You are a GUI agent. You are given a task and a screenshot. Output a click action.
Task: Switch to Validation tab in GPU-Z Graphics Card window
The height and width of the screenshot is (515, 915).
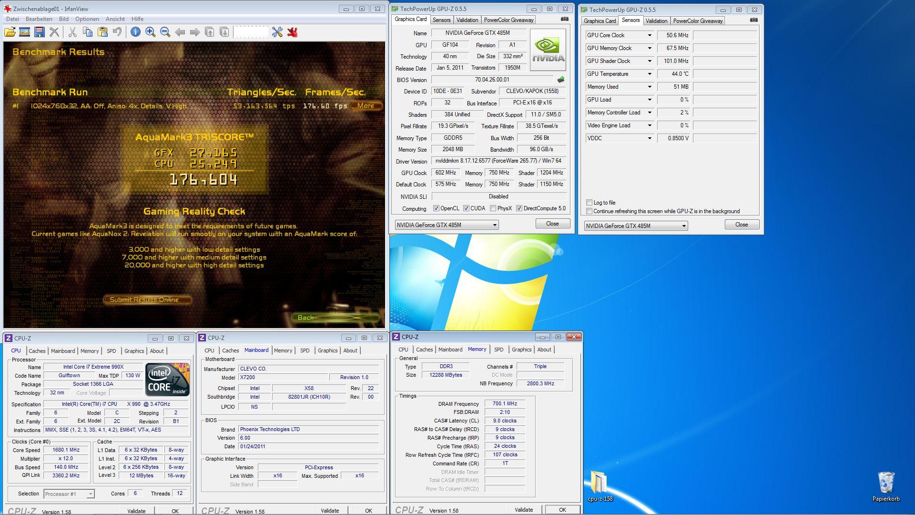click(x=467, y=20)
